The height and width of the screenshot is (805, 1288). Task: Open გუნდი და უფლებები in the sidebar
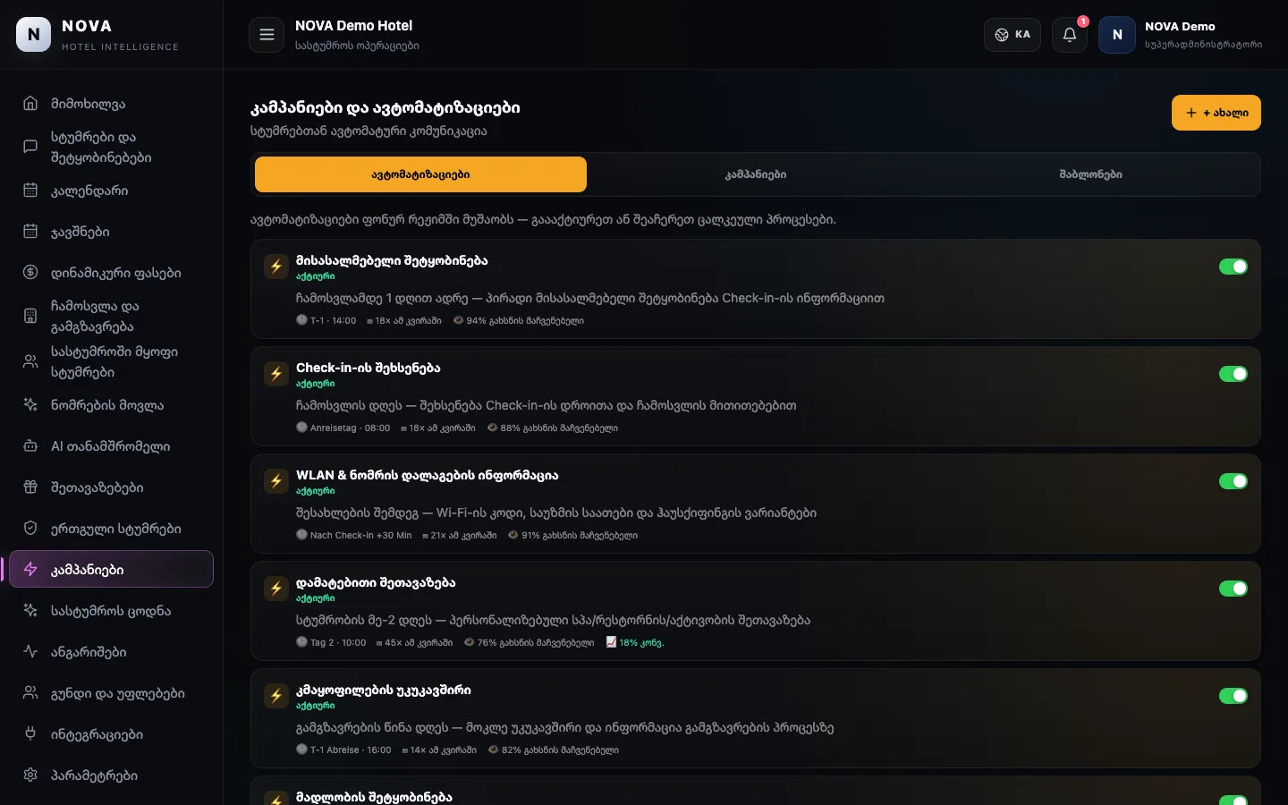tap(111, 693)
